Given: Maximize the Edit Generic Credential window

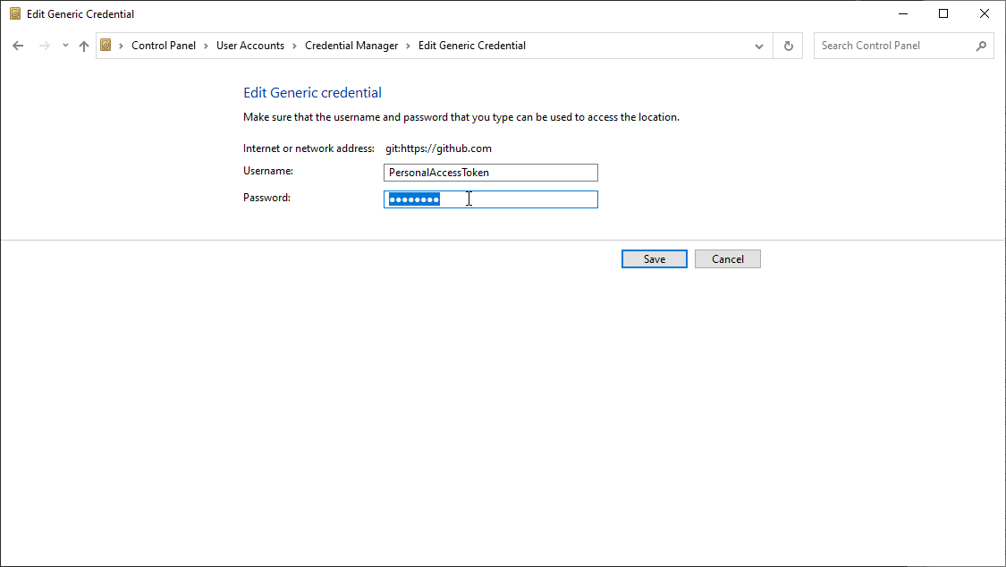Looking at the screenshot, I should point(943,13).
